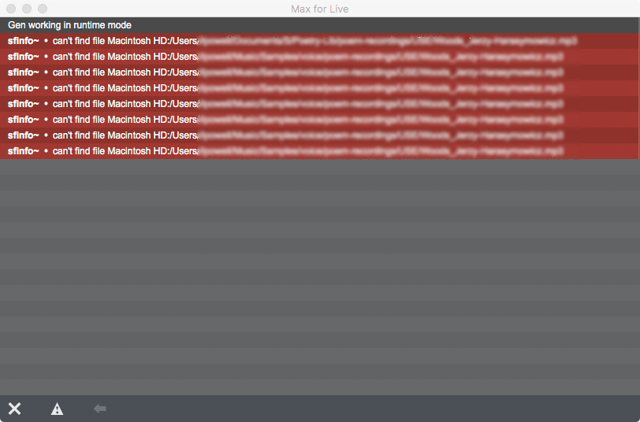This screenshot has width=640, height=422.
Task: Select the third sfinfo~ error row
Action: 320,72
